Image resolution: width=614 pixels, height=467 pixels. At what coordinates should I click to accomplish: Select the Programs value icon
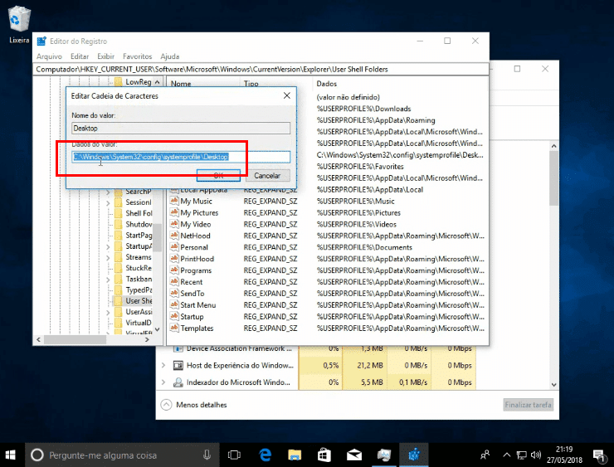pos(174,270)
